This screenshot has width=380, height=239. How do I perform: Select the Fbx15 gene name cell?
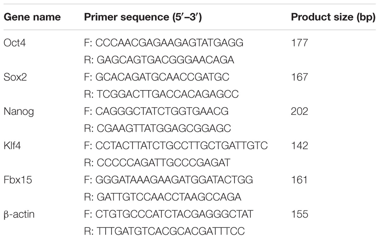point(17,180)
